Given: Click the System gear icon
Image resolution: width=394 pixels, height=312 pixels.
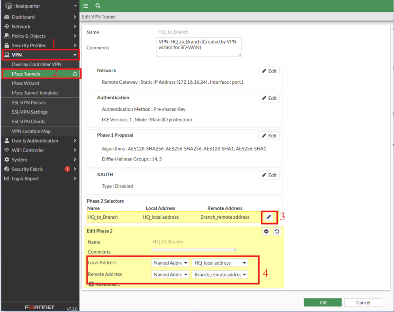Looking at the screenshot, I should [7, 160].
